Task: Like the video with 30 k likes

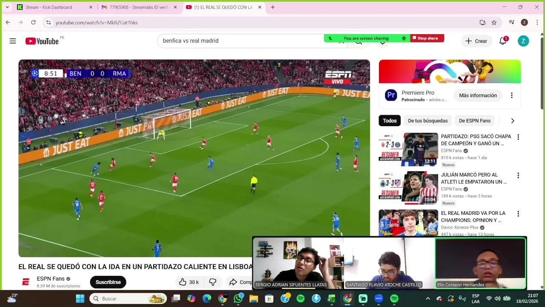Action: point(189,282)
